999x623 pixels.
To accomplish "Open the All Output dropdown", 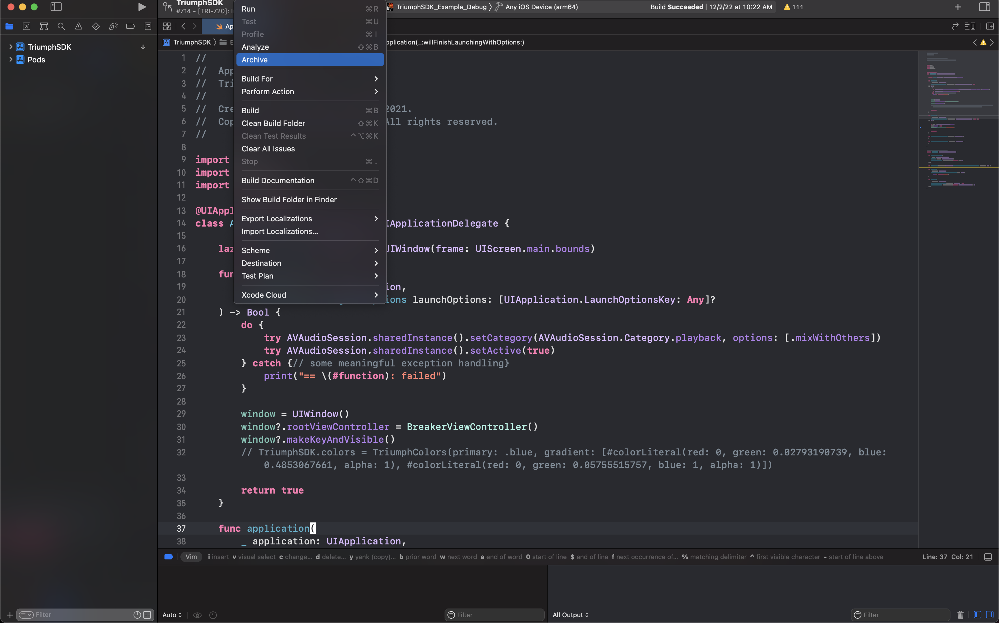I will (x=570, y=615).
